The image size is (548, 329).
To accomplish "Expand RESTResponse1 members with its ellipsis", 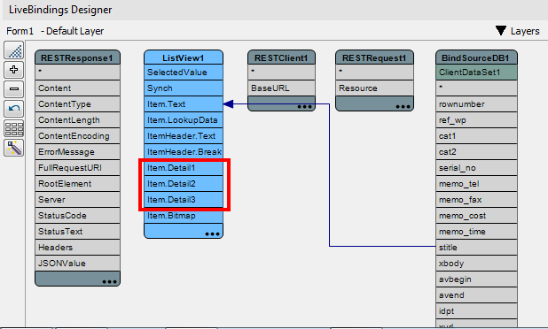I will [109, 281].
